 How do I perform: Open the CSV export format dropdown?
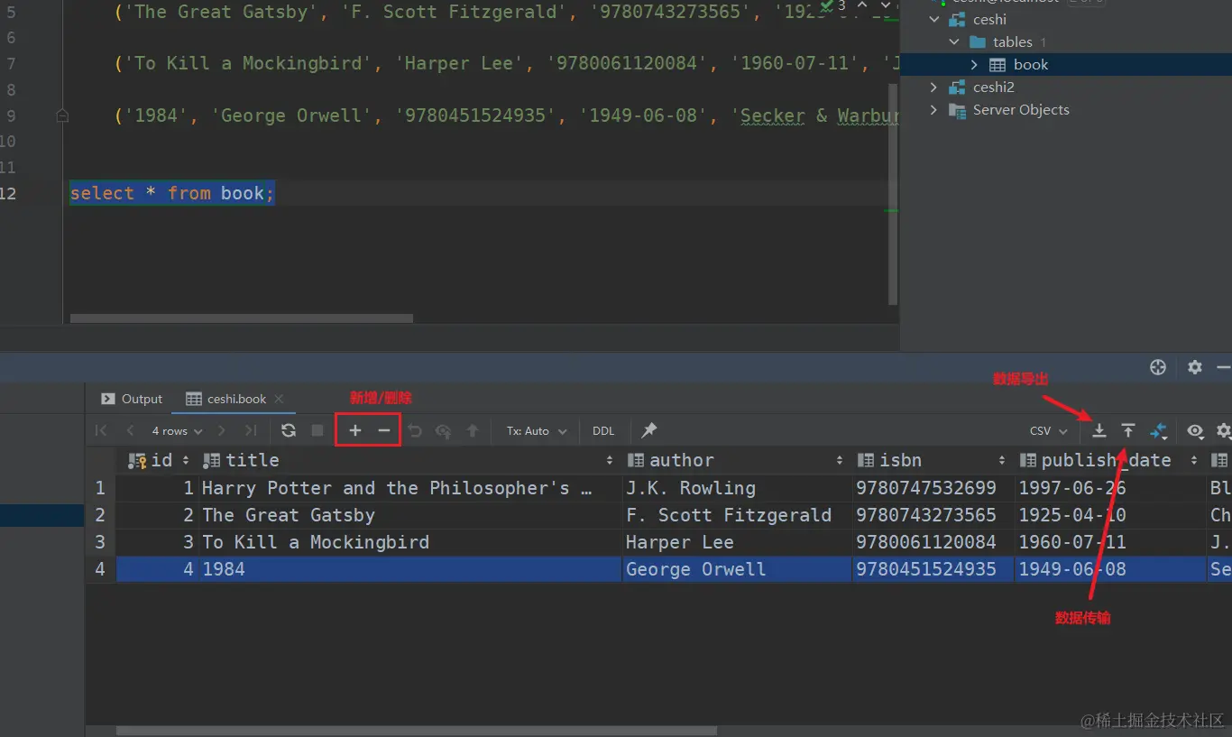click(x=1049, y=431)
